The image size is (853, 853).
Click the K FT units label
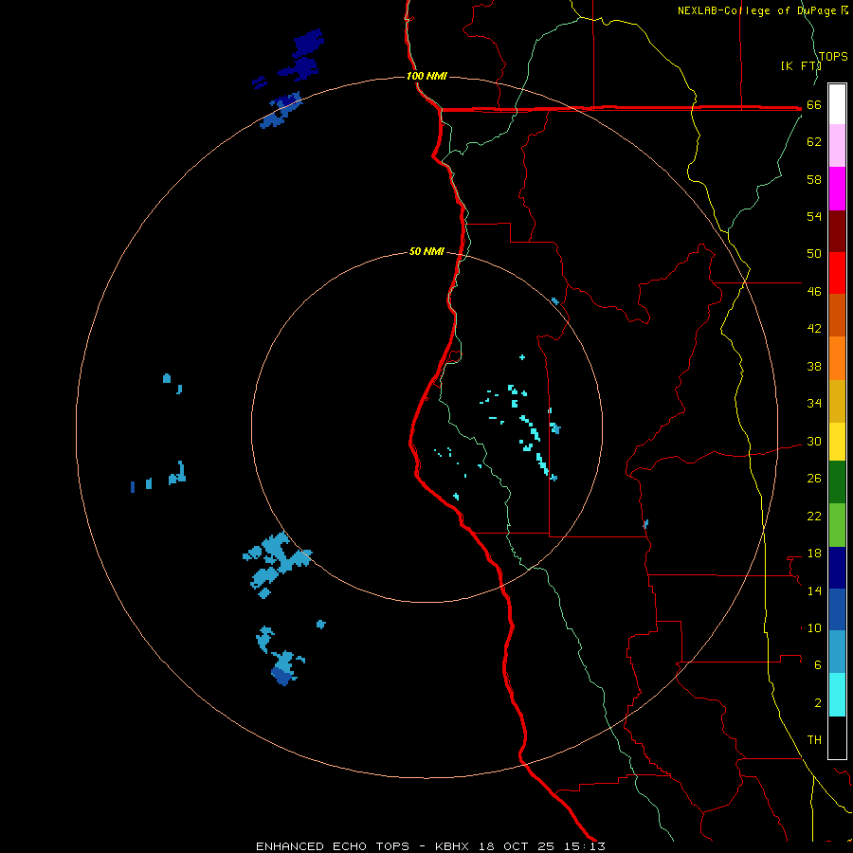pos(800,65)
